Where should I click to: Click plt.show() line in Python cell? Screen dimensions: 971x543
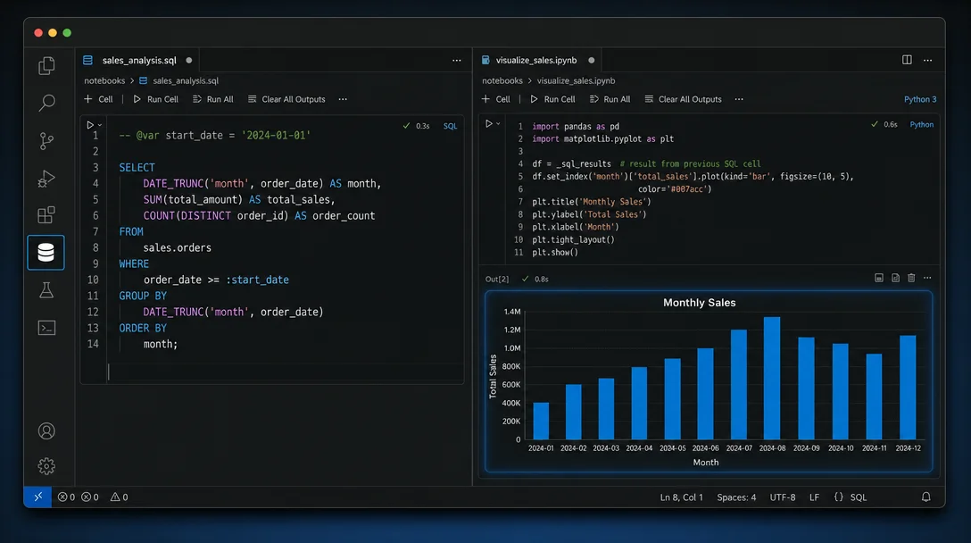(555, 252)
